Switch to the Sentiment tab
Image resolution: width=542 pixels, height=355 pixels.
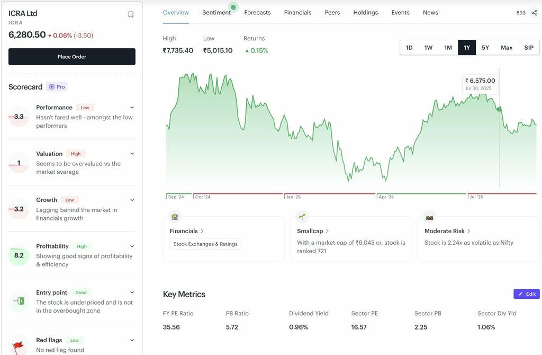[216, 13]
